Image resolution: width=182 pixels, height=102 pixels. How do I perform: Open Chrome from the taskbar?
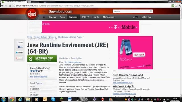click(12, 99)
